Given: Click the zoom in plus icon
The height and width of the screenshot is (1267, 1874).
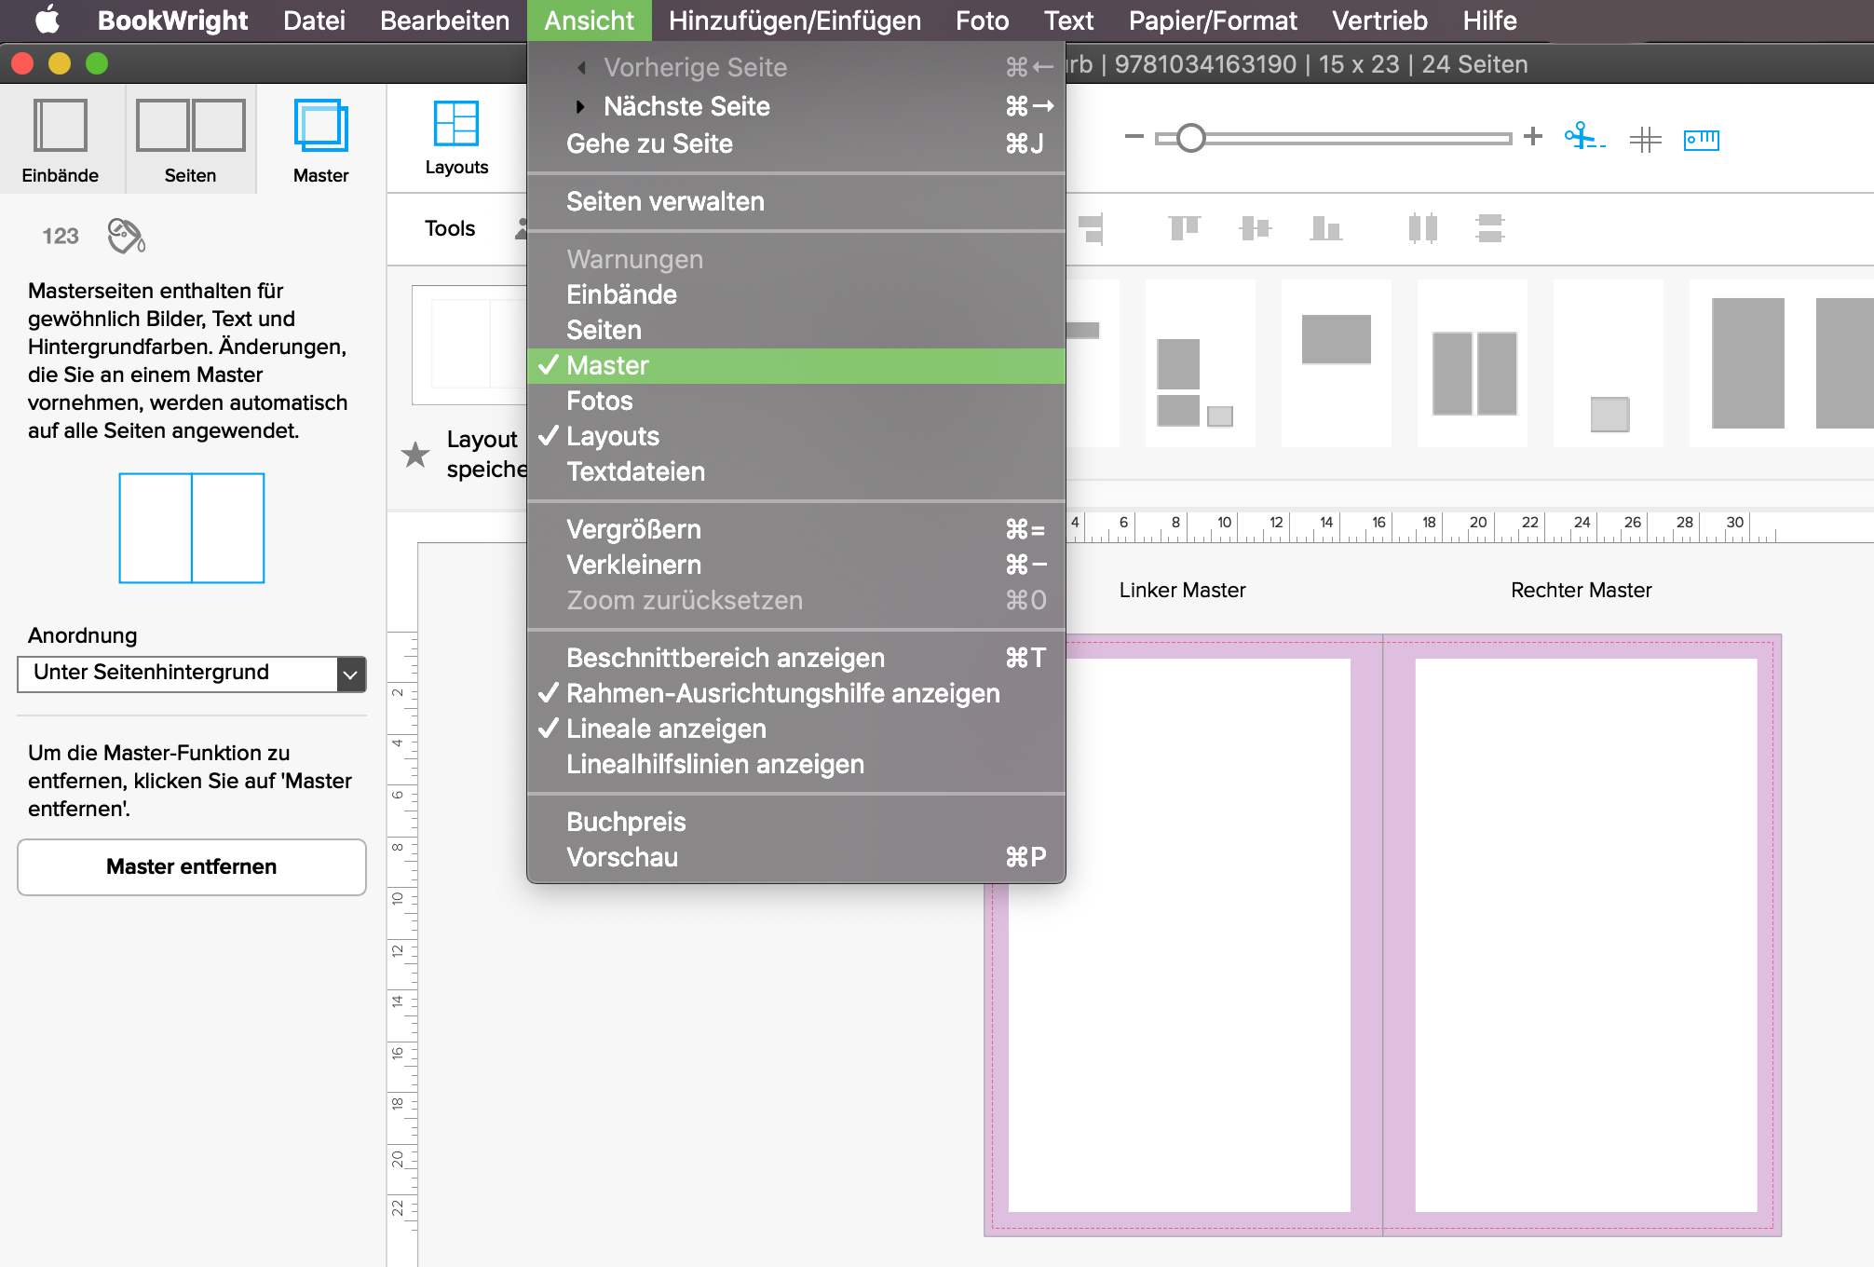Looking at the screenshot, I should 1533,137.
